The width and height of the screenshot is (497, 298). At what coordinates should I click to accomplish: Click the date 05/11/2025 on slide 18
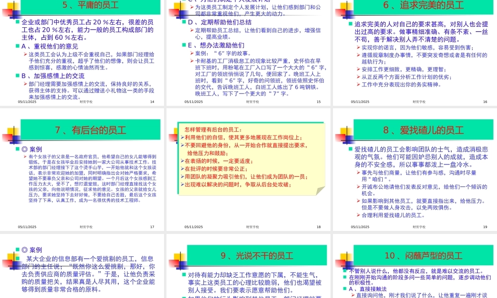point(193,227)
